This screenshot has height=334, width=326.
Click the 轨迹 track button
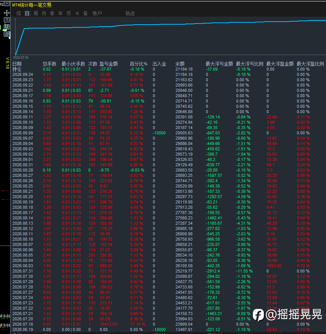[x=130, y=13]
